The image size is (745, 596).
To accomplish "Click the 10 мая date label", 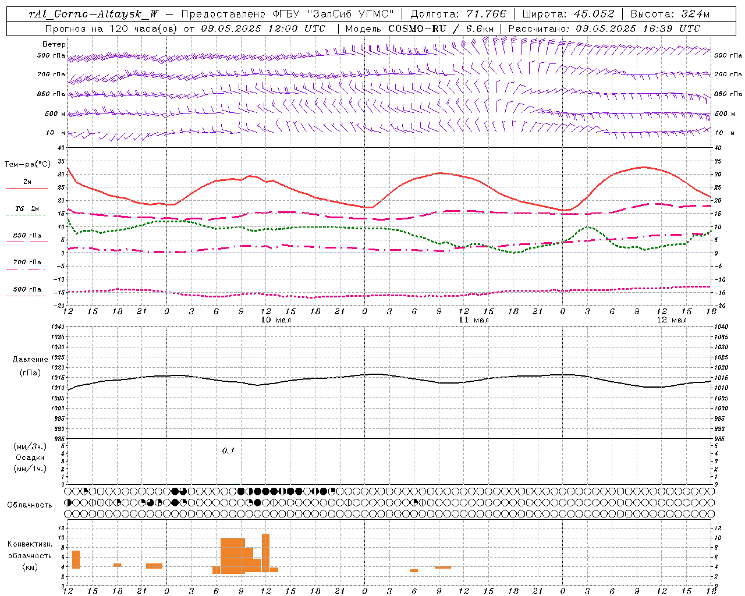I will coord(275,320).
